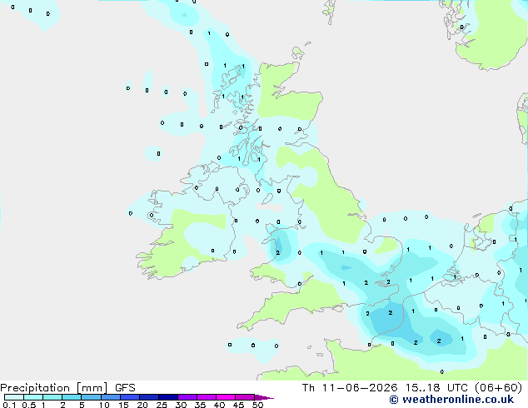The image size is (528, 408).
Task: Click the weatheronline.co.uk copyright link
Action: click(451, 400)
